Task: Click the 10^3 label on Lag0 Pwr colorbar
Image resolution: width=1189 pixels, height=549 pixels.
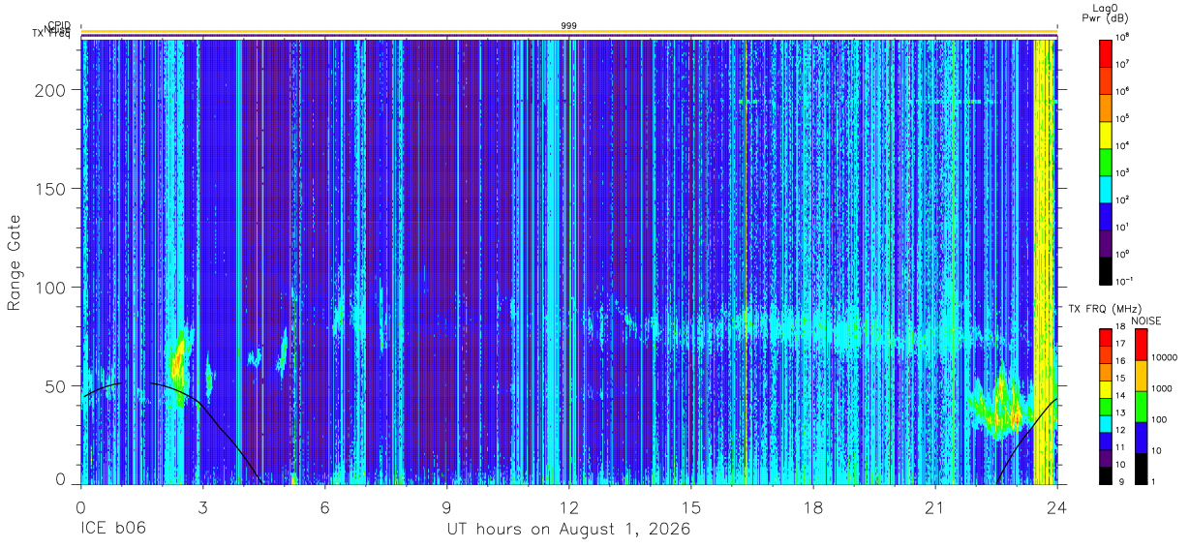Action: coord(1123,172)
